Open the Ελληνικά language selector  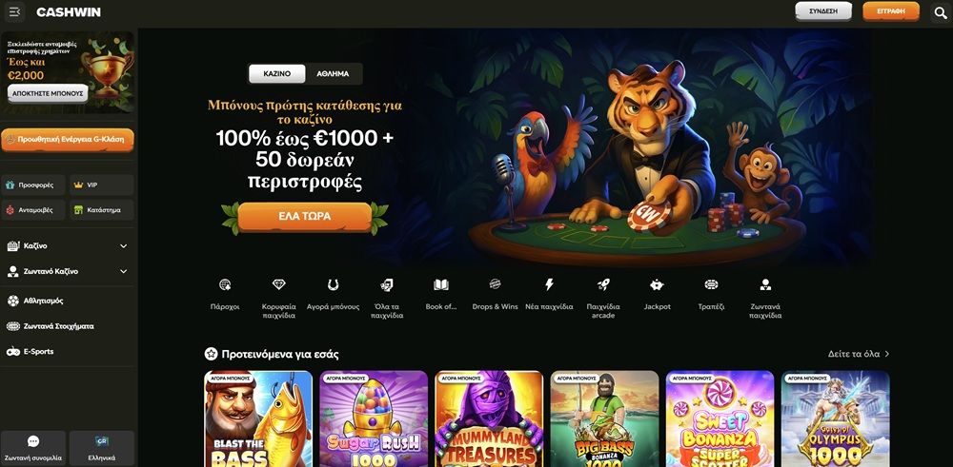[x=102, y=448]
